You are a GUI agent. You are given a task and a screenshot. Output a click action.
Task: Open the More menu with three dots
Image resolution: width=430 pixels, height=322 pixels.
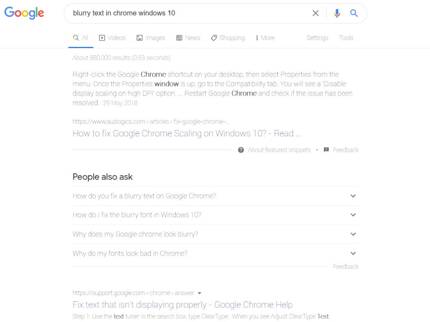(x=265, y=38)
